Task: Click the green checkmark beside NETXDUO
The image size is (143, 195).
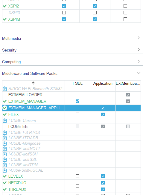Action: tap(4, 183)
